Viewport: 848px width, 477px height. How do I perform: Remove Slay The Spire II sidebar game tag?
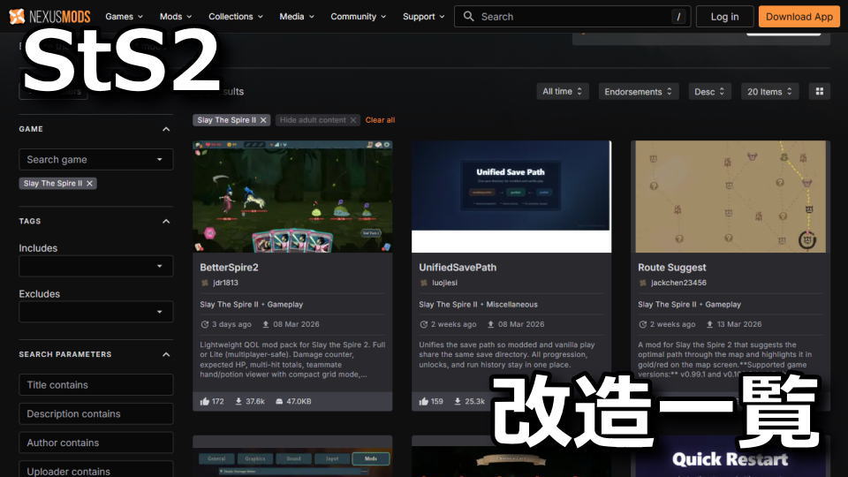click(x=89, y=184)
